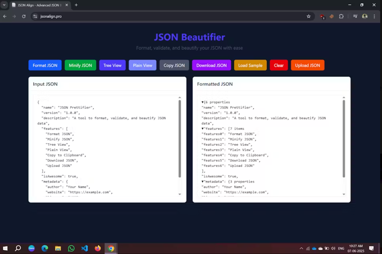Switch to Tree View
The width and height of the screenshot is (382, 254).
click(x=112, y=65)
